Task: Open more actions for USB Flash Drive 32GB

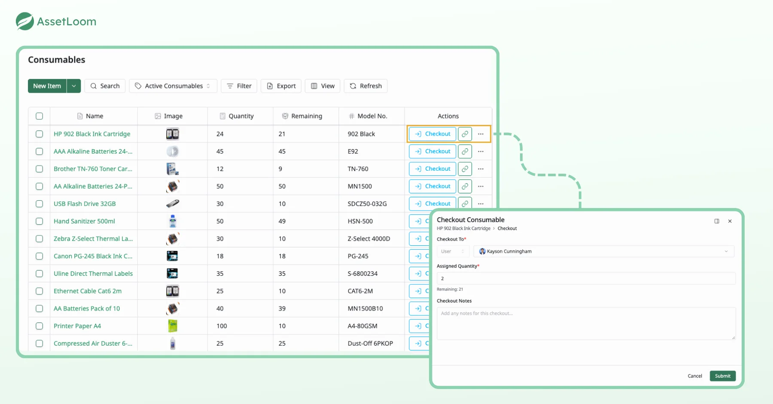Action: (x=481, y=204)
